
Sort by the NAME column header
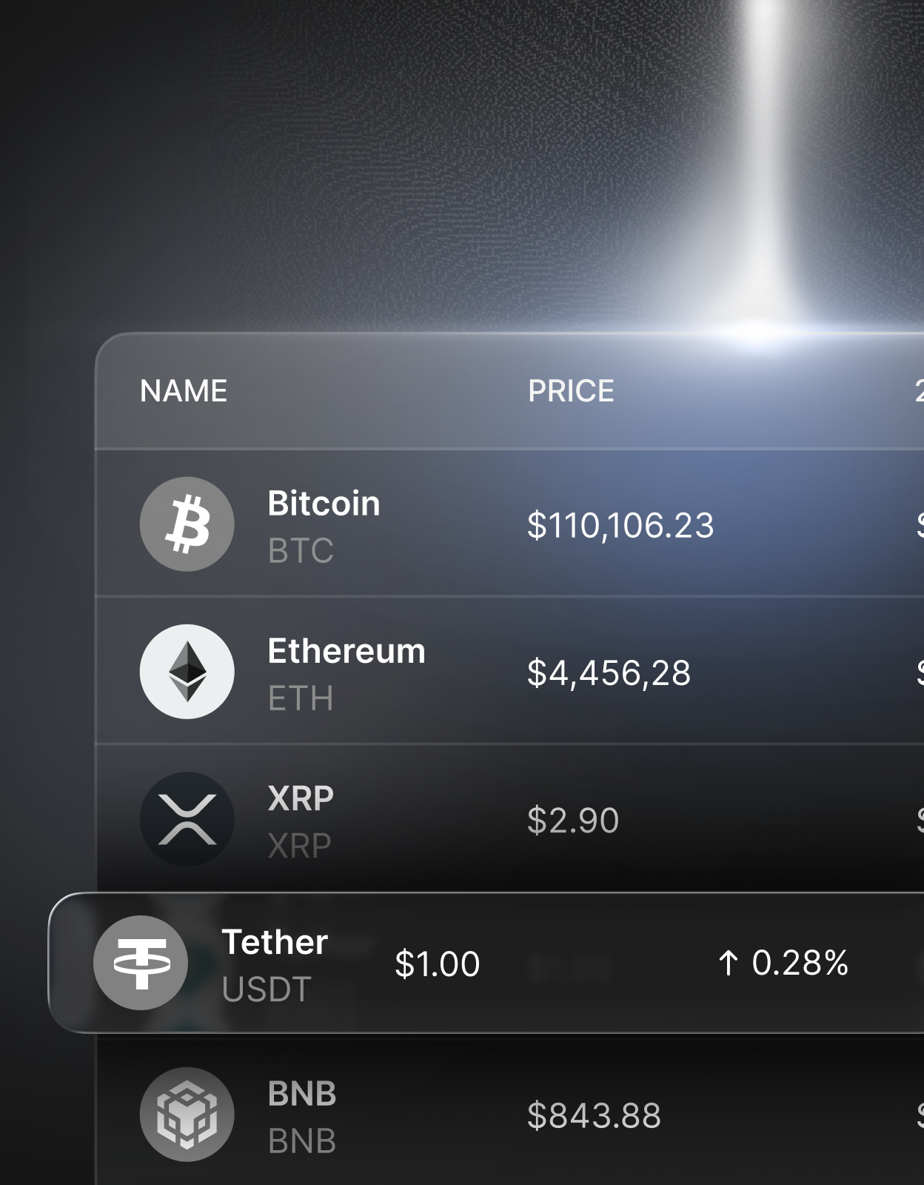(184, 391)
